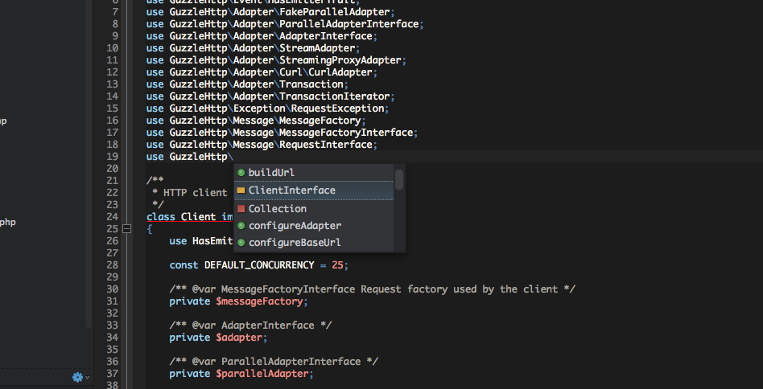Expand the arrow next to the gear icon
Viewport: 763px width, 389px height.
point(88,378)
